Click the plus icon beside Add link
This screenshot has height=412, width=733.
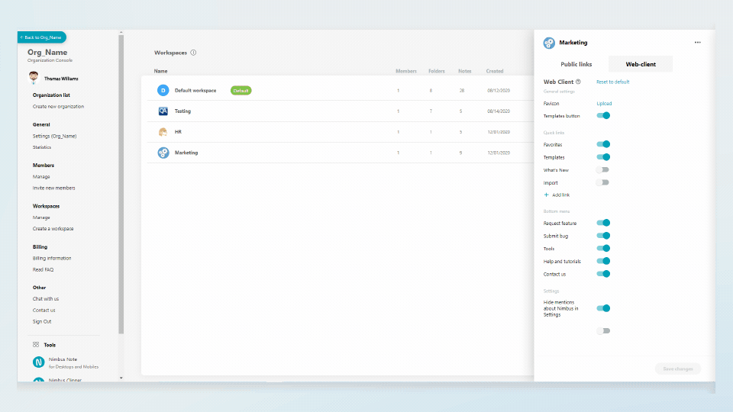(x=546, y=195)
